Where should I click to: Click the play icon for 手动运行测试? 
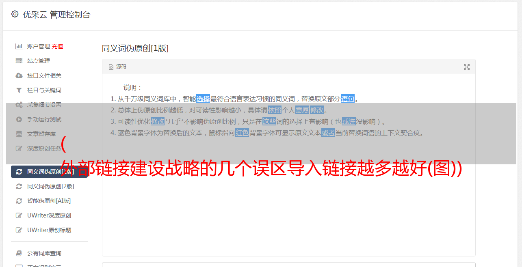19,119
